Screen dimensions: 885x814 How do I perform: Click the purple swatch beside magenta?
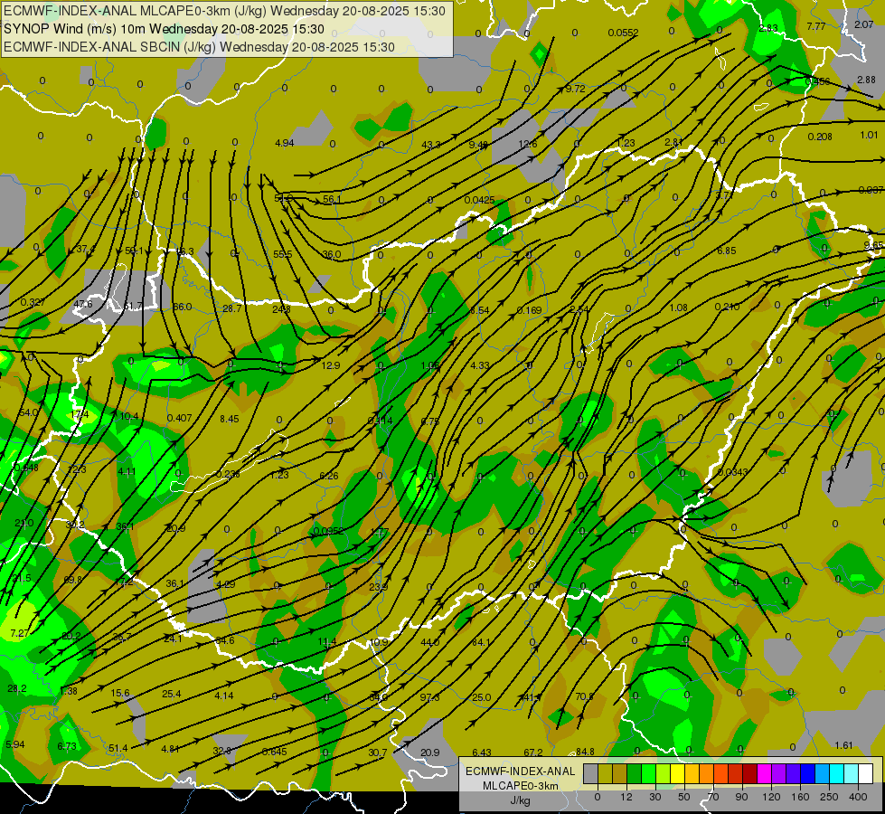779,773
